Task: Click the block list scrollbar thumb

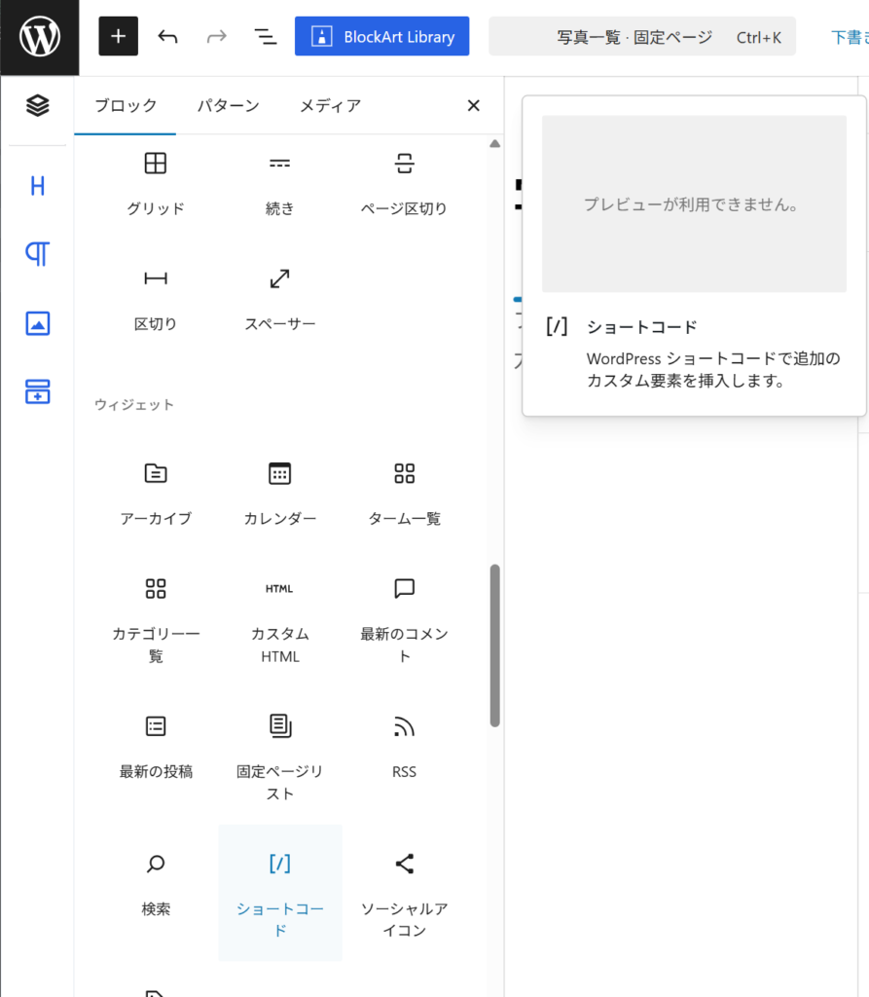Action: 494,646
